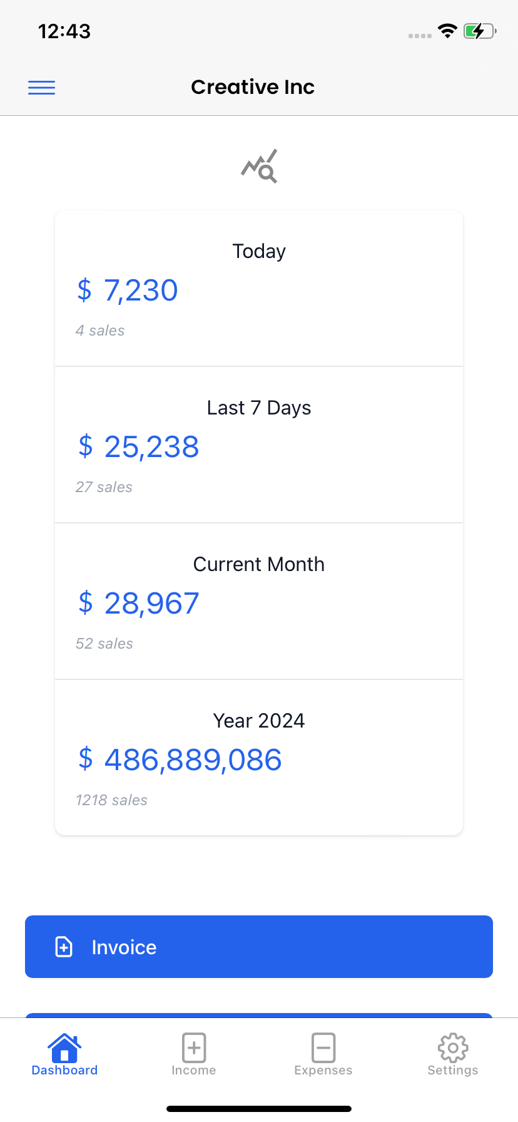The height and width of the screenshot is (1122, 518).
Task: Tap the battery charging indicator
Action: pos(479,31)
